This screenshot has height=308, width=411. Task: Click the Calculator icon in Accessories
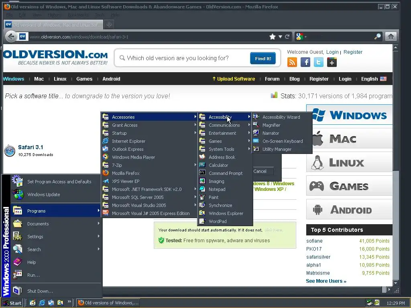pos(202,165)
